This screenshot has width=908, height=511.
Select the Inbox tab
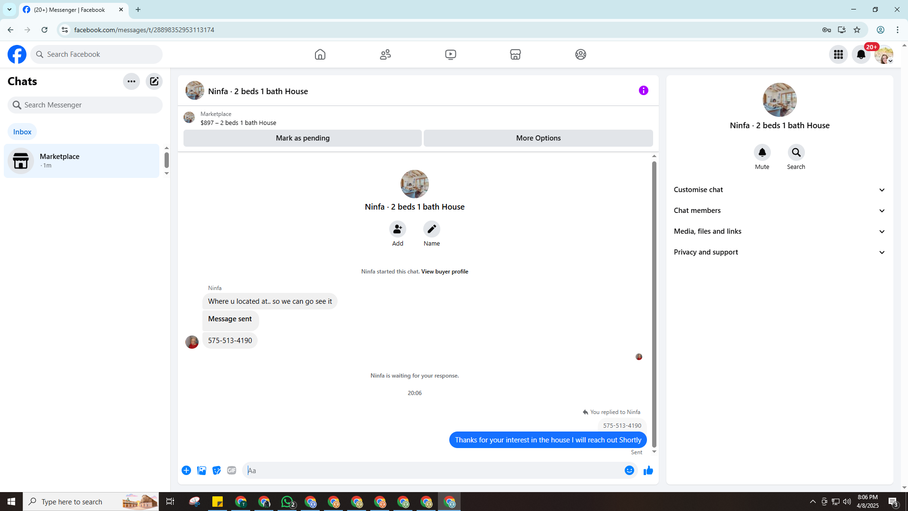(22, 132)
